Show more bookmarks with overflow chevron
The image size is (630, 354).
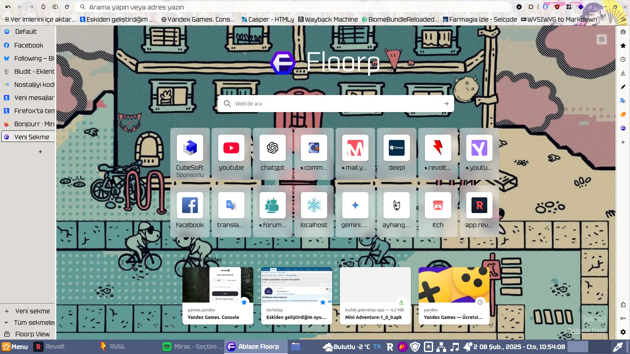point(623,19)
